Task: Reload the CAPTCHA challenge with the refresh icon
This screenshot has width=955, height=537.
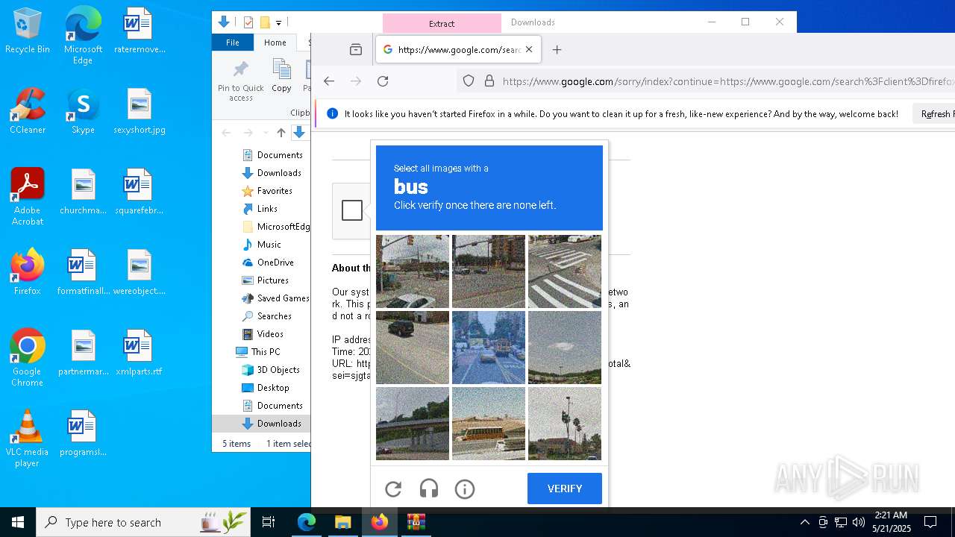Action: click(393, 489)
